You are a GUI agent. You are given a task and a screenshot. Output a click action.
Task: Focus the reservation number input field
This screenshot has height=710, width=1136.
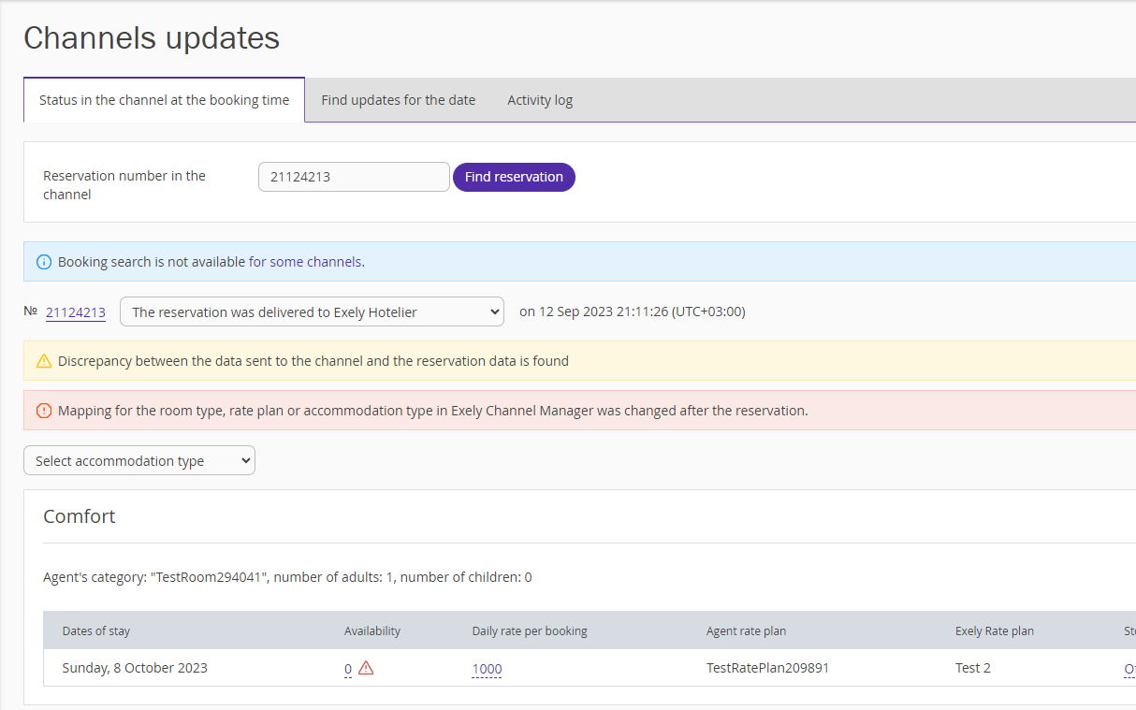pyautogui.click(x=354, y=177)
